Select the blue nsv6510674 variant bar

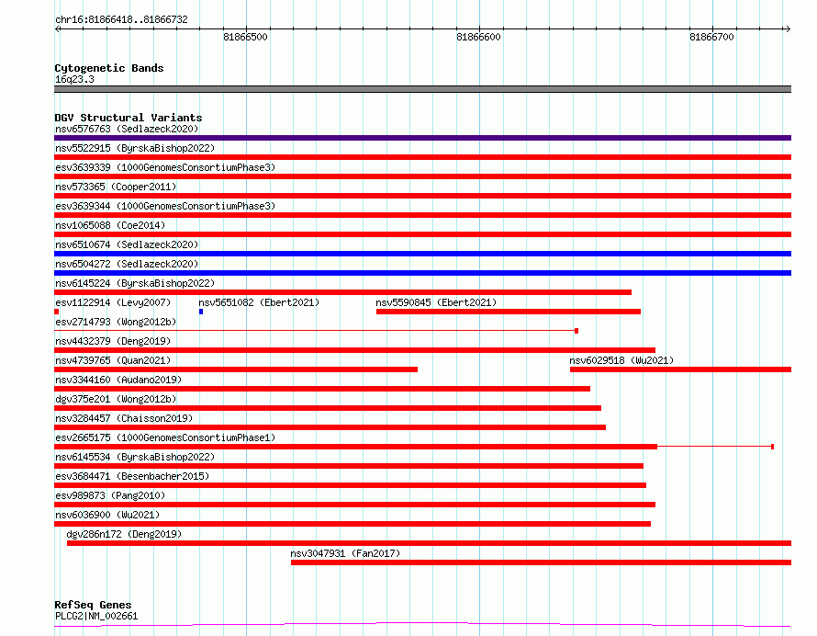pos(422,254)
